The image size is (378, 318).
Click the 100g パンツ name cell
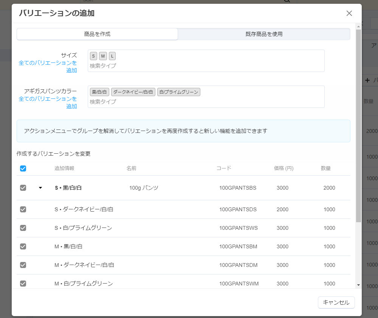144,188
